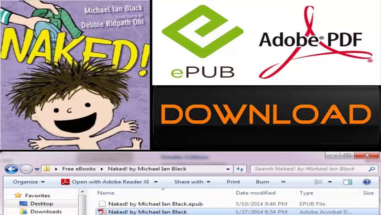Click the folder icon in address bar
The width and height of the screenshot is (381, 215).
(46, 169)
